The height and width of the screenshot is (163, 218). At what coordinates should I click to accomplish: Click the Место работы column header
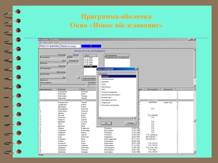[x=153, y=89]
